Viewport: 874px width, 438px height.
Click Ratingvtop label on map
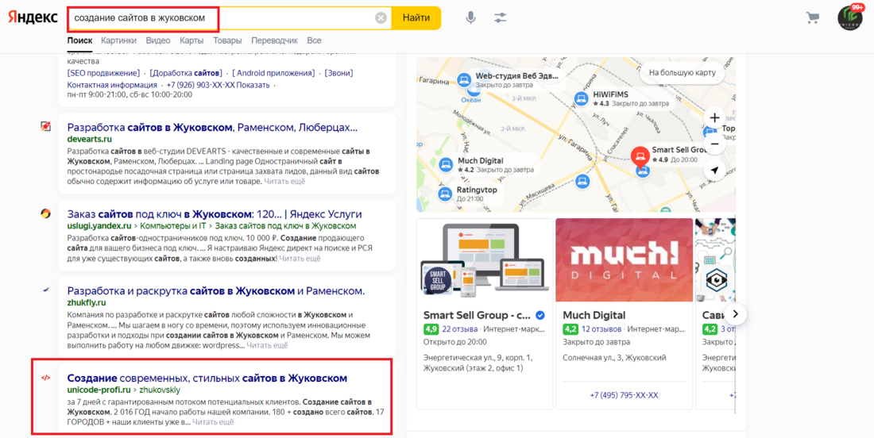[x=478, y=190]
